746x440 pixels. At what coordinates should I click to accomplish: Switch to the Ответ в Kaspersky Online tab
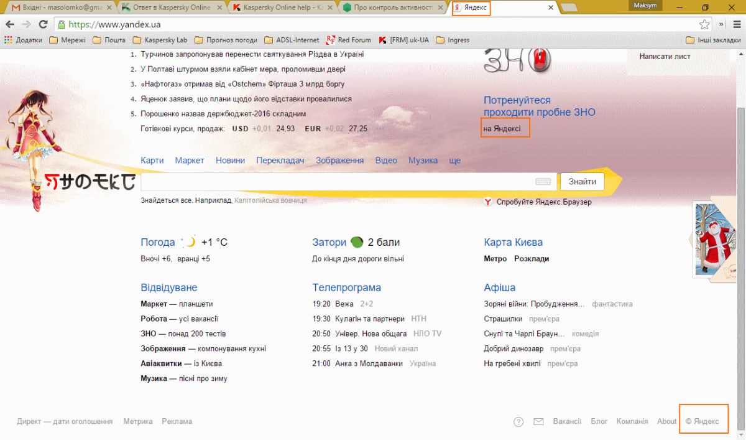pyautogui.click(x=171, y=7)
